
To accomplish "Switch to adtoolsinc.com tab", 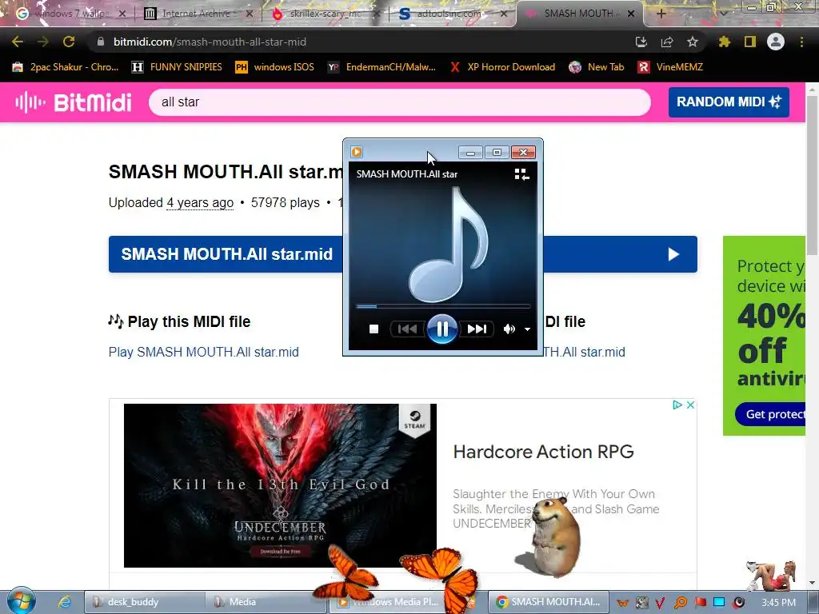I will (449, 14).
